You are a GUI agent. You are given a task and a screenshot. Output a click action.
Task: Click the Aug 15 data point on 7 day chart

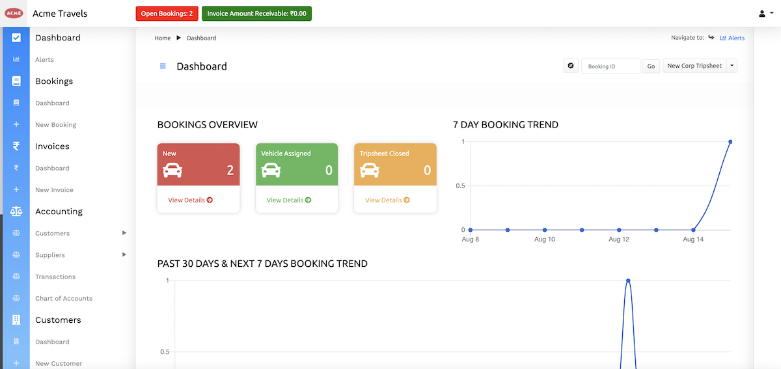[730, 142]
